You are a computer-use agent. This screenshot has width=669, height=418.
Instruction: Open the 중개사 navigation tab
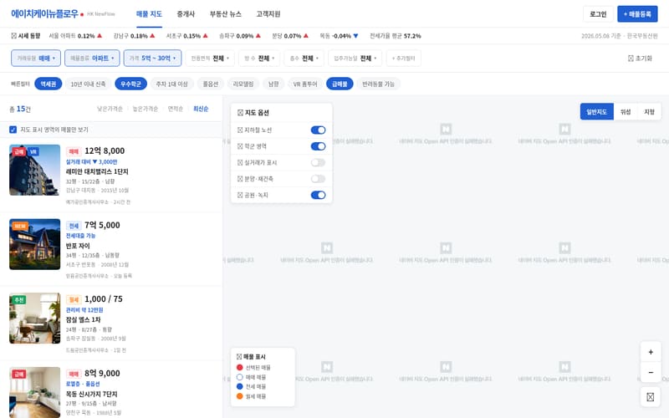pyautogui.click(x=186, y=14)
